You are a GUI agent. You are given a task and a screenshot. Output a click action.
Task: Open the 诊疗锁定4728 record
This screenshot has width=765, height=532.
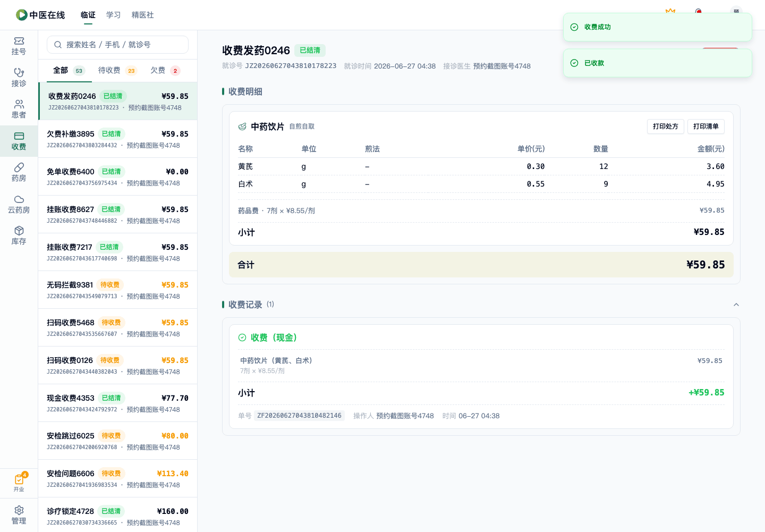[x=118, y=514]
